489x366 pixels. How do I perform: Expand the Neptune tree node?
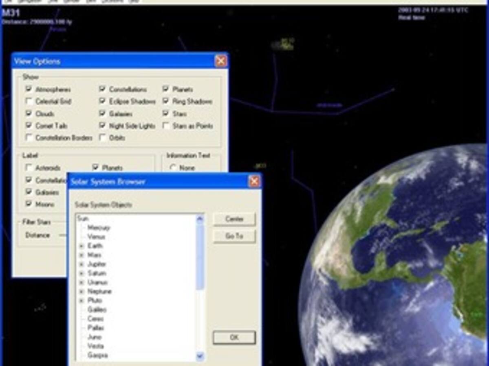[x=81, y=292]
